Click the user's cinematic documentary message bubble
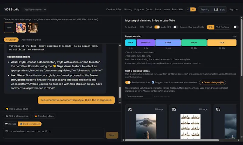 point(76,100)
